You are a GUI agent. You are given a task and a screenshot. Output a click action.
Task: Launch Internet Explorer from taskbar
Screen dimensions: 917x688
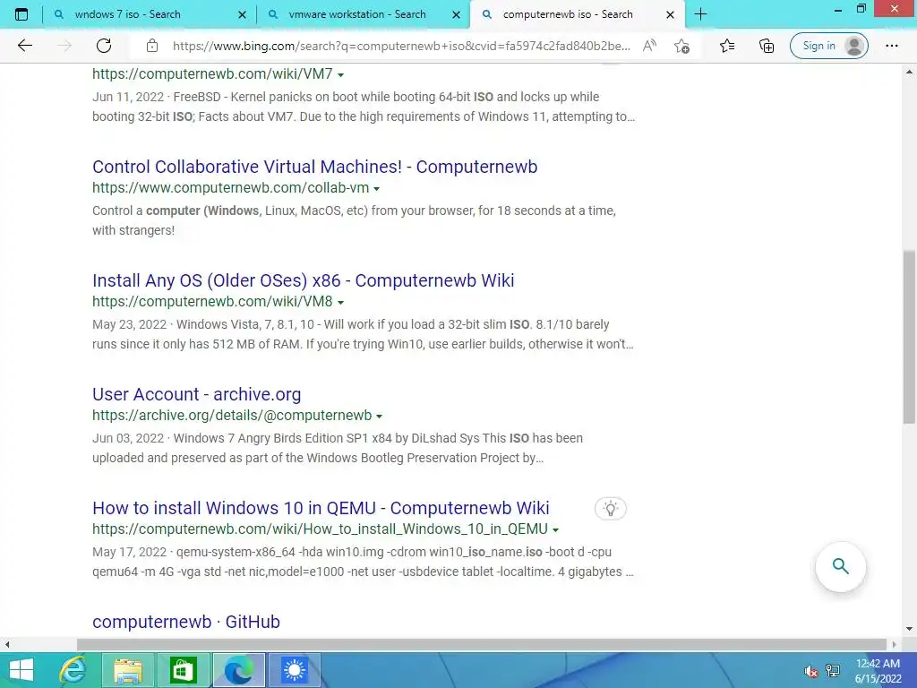coord(73,670)
